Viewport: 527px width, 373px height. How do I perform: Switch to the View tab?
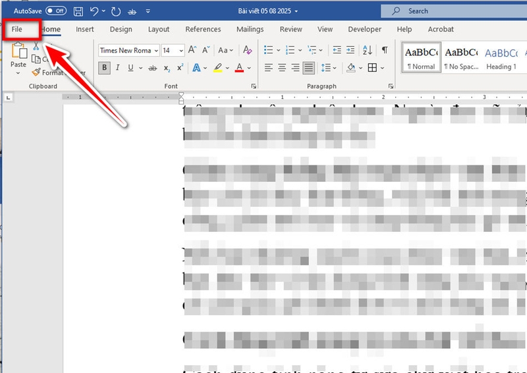(325, 29)
